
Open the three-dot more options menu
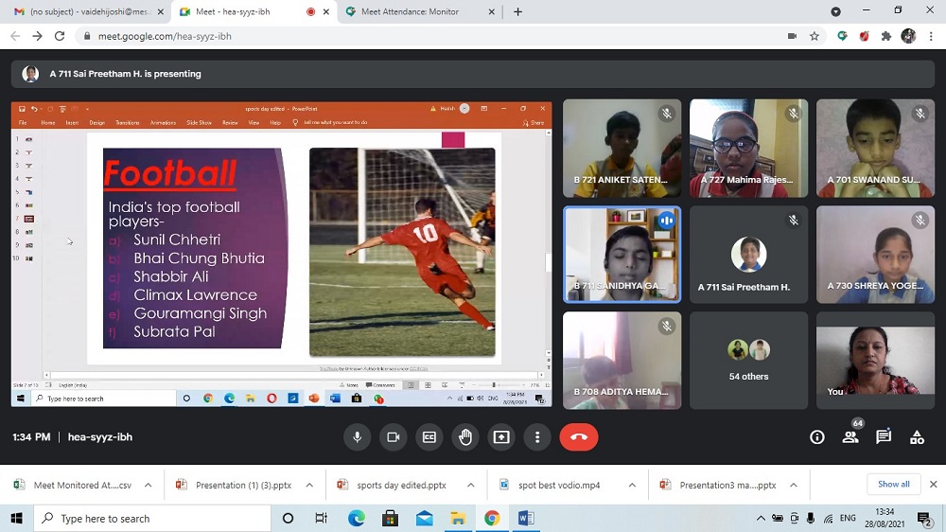(x=537, y=437)
